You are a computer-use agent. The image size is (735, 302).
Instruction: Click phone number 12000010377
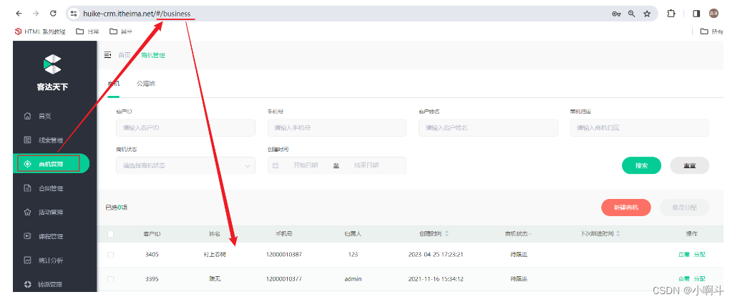click(283, 279)
